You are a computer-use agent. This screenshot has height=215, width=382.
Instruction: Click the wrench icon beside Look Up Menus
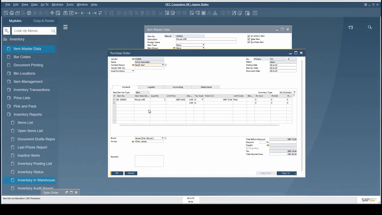click(x=7, y=31)
